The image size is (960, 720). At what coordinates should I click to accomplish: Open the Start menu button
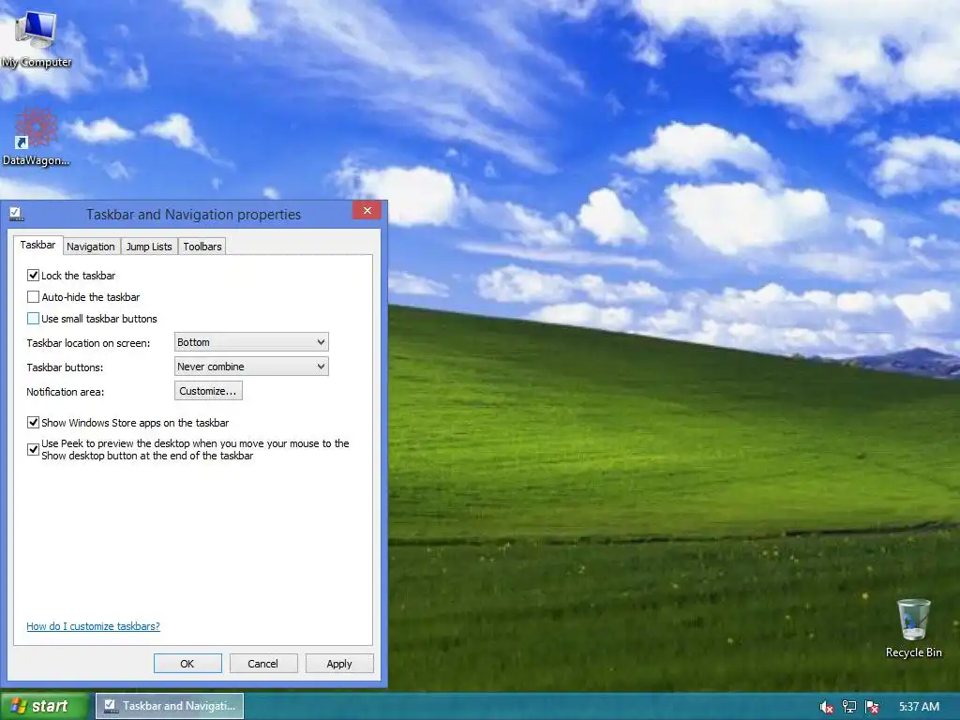(x=44, y=706)
